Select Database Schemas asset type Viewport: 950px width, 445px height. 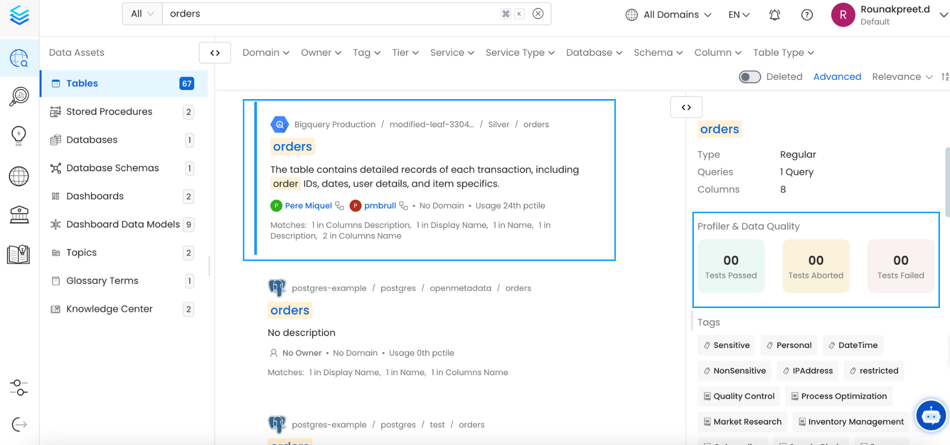(x=124, y=168)
